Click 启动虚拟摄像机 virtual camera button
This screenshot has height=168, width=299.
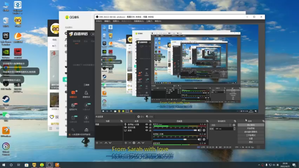point(251,132)
